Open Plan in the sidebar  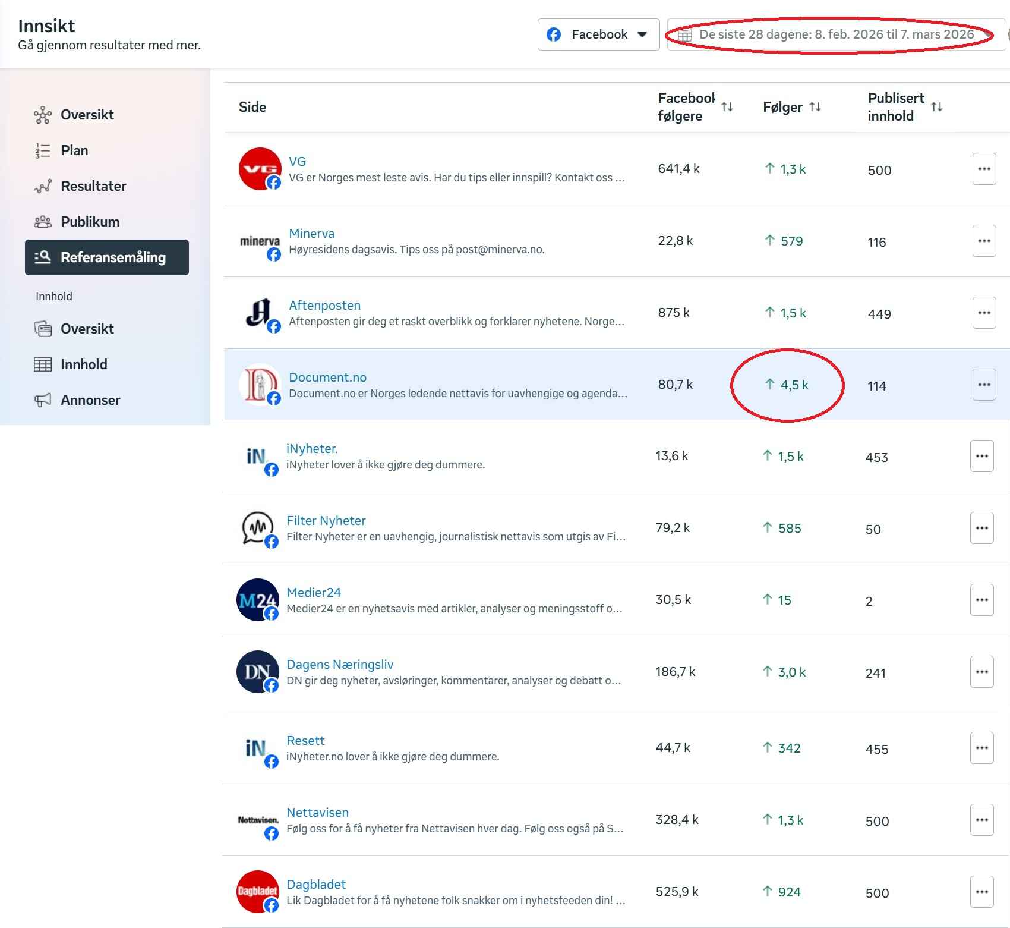(74, 150)
